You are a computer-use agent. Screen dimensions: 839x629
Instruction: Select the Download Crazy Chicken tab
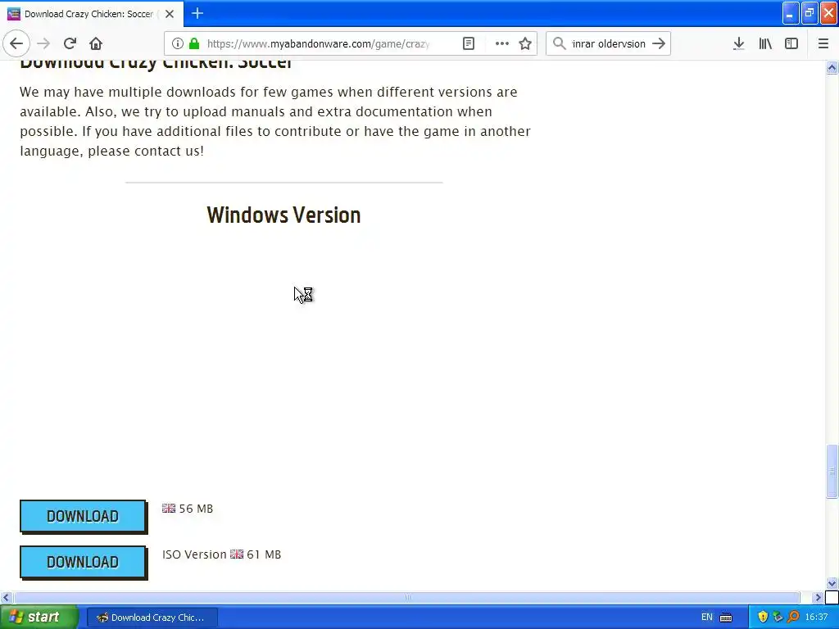point(92,14)
